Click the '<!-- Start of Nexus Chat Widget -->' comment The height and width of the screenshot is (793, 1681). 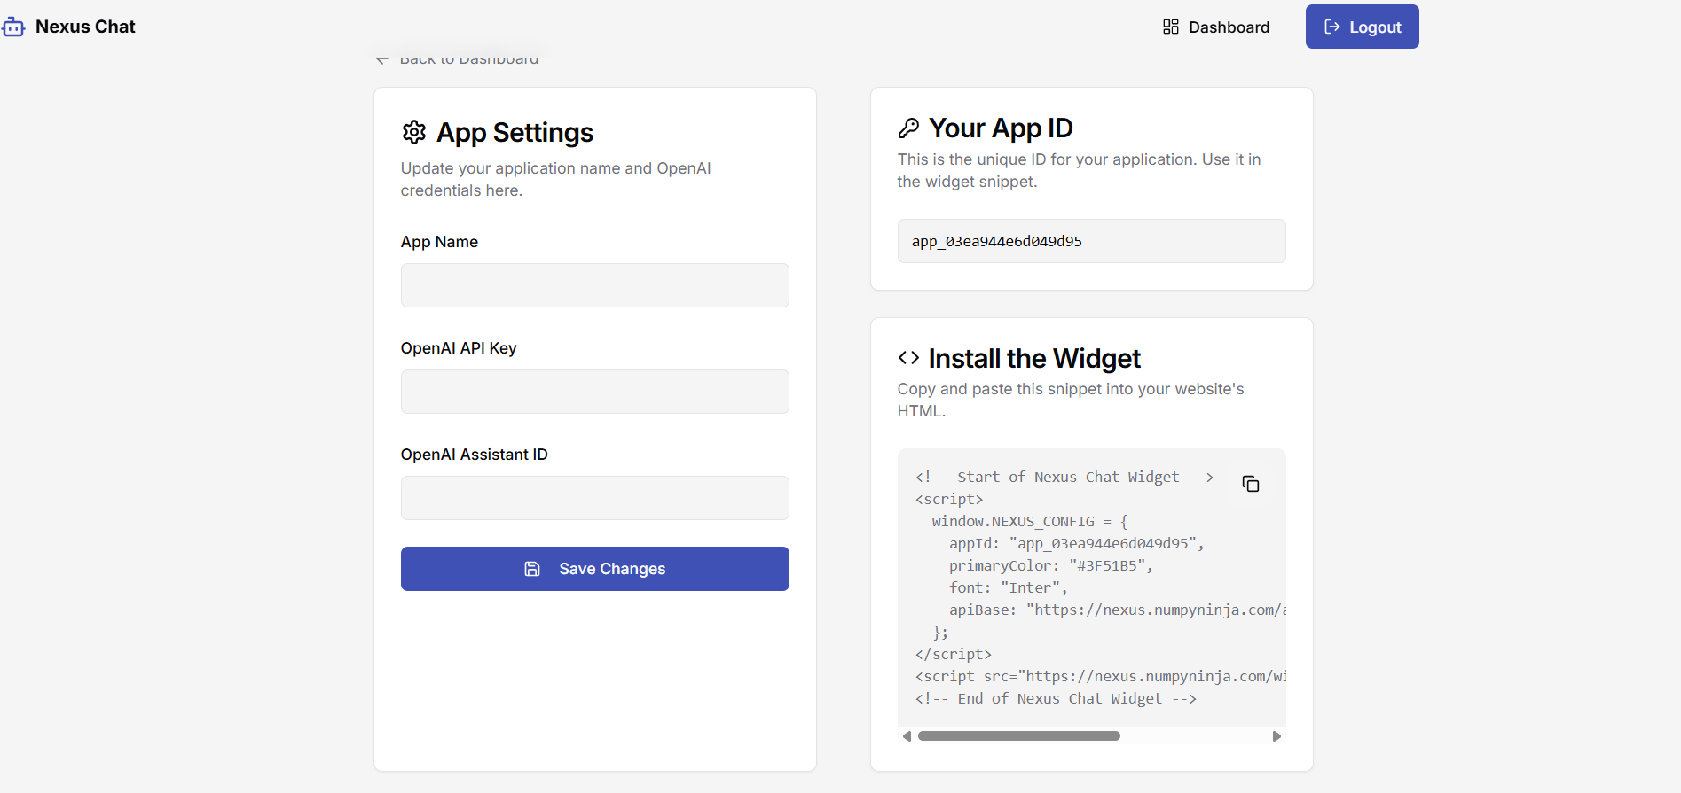point(1064,478)
